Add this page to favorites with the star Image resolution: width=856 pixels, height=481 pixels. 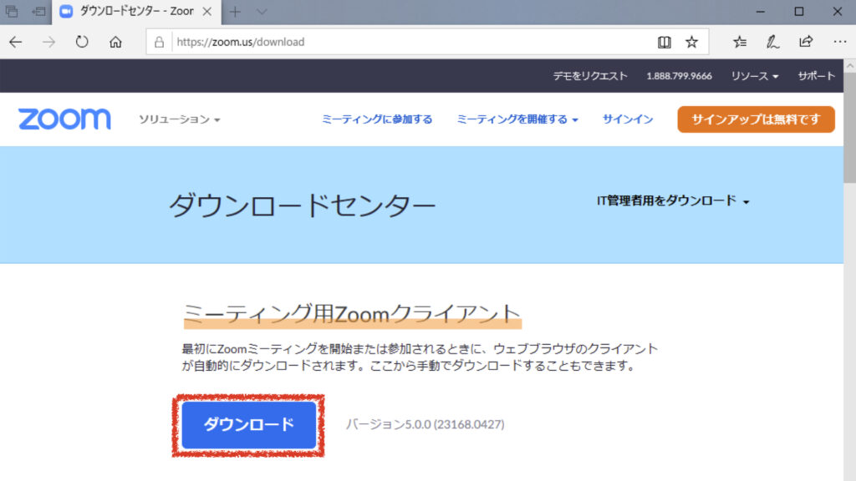click(x=691, y=42)
